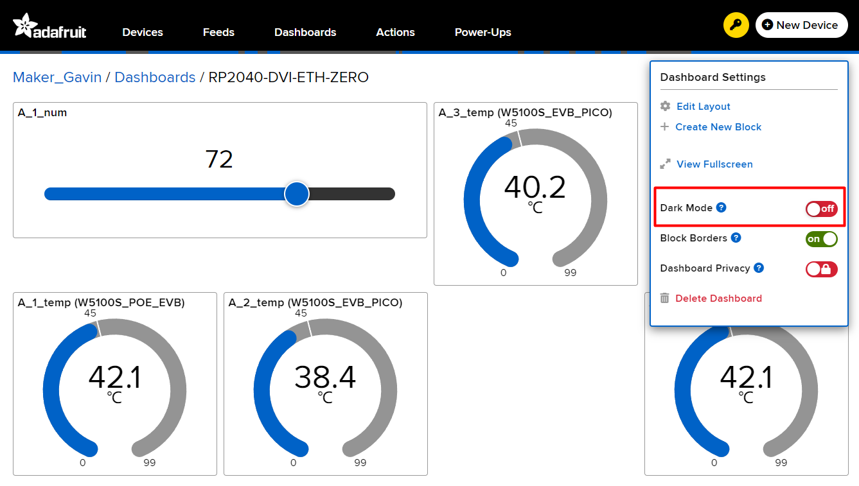Click the Dark Mode help question icon

(x=722, y=207)
